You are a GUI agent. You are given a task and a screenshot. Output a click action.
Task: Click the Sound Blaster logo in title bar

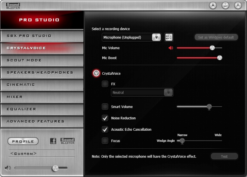(13, 6)
